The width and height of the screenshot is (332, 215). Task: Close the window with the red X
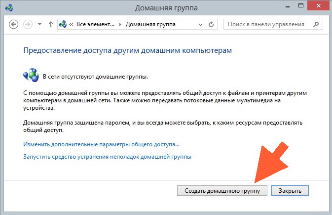coord(319,6)
